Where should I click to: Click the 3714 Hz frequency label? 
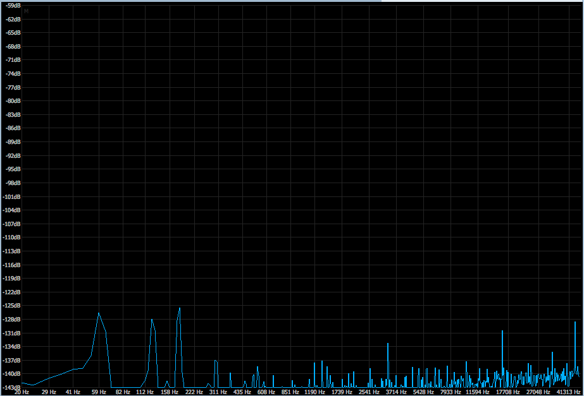(x=396, y=392)
